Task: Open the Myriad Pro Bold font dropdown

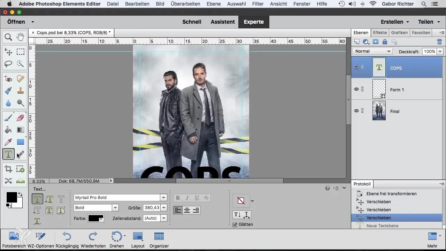Action: tap(163, 197)
